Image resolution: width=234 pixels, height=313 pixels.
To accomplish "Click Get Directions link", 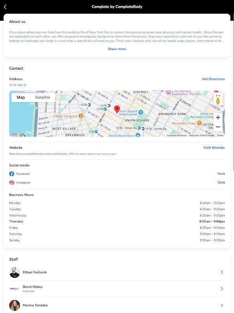I will (213, 79).
